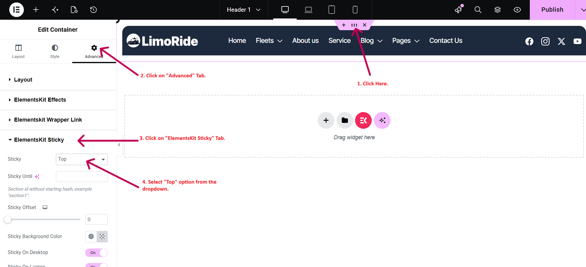Switch to Tablet device view
Image resolution: width=586 pixels, height=267 pixels.
[x=332, y=10]
